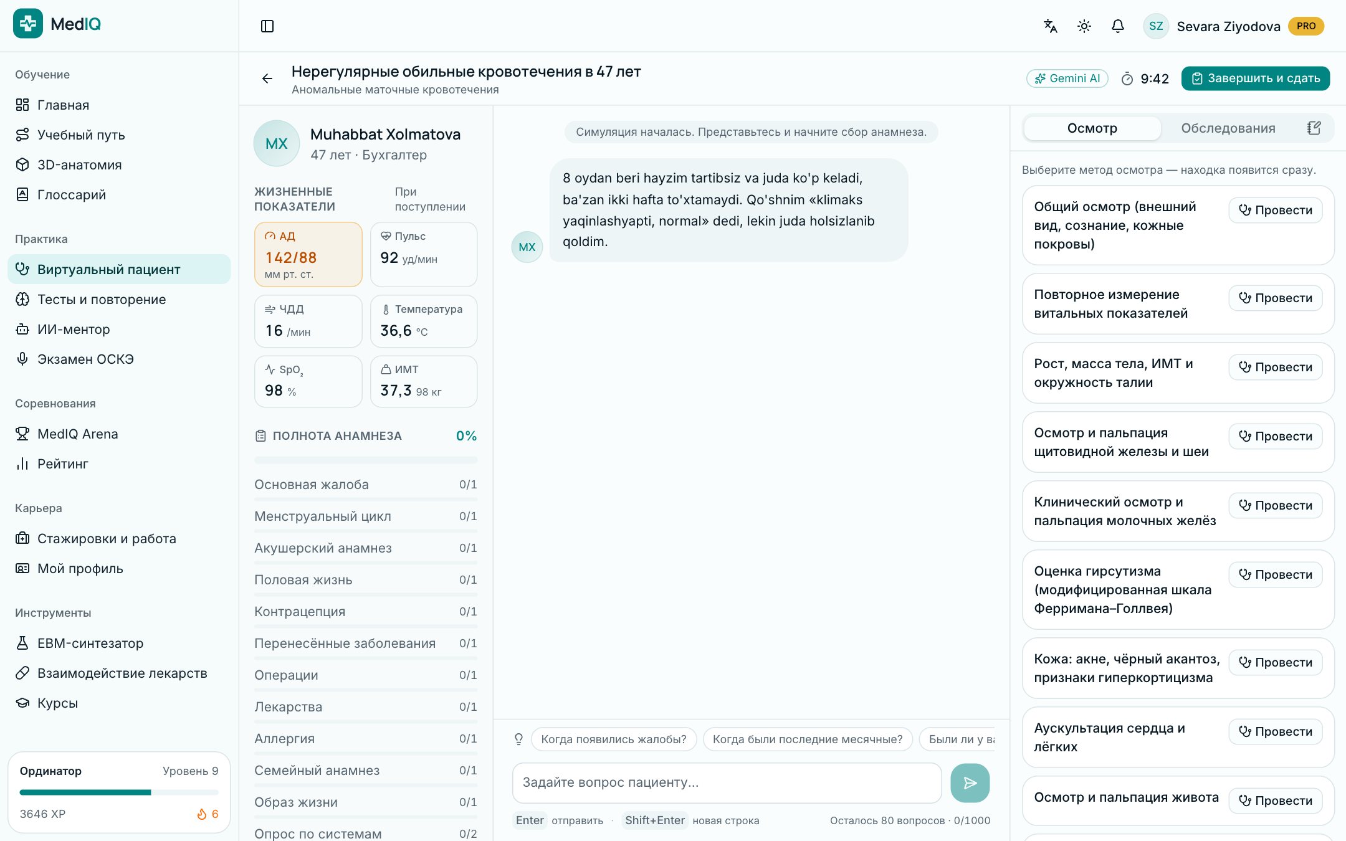Click the Полнота анамнеза progress bar

(x=366, y=460)
